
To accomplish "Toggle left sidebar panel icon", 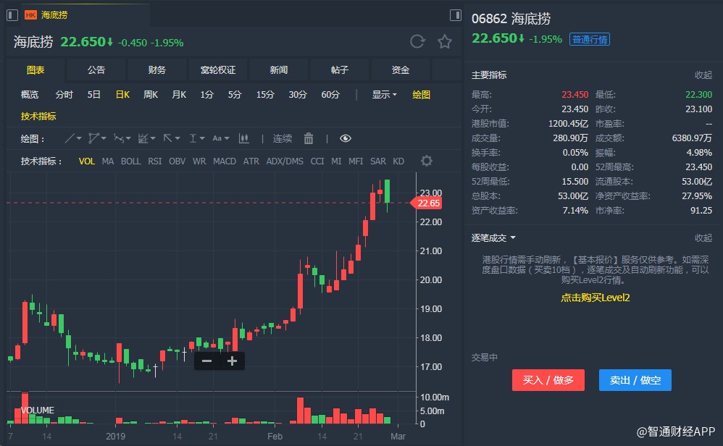I will coord(12,15).
